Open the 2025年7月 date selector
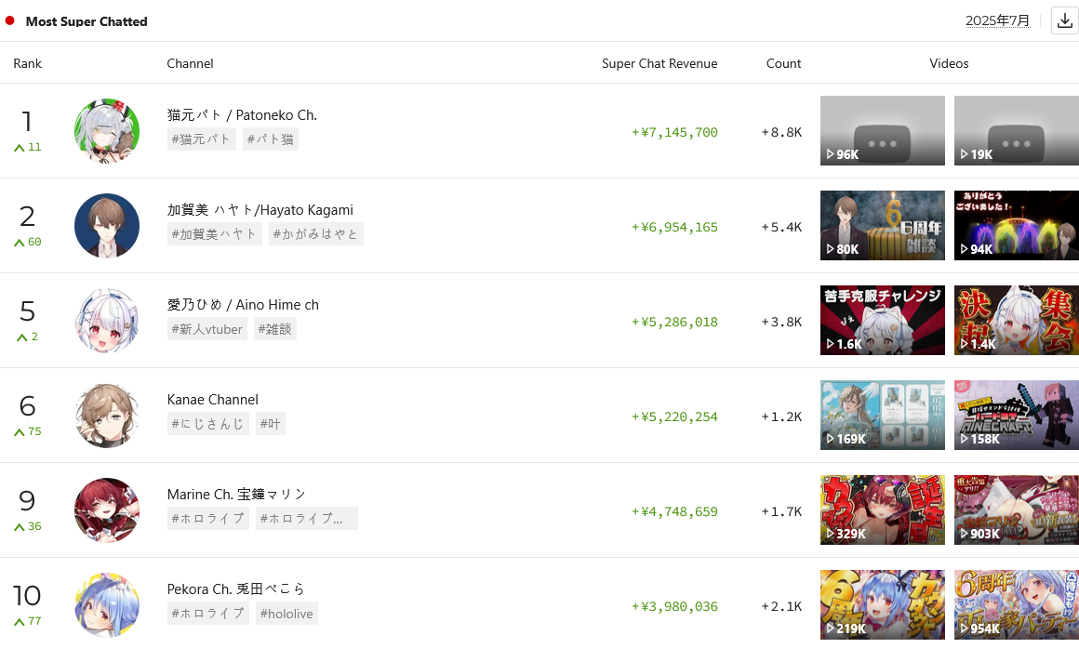Screen dimensions: 1079x648 point(997,20)
